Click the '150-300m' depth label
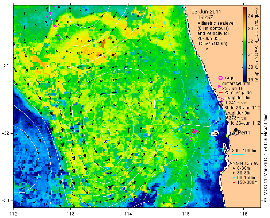This screenshot has height=218, width=270. pyautogui.click(x=247, y=182)
